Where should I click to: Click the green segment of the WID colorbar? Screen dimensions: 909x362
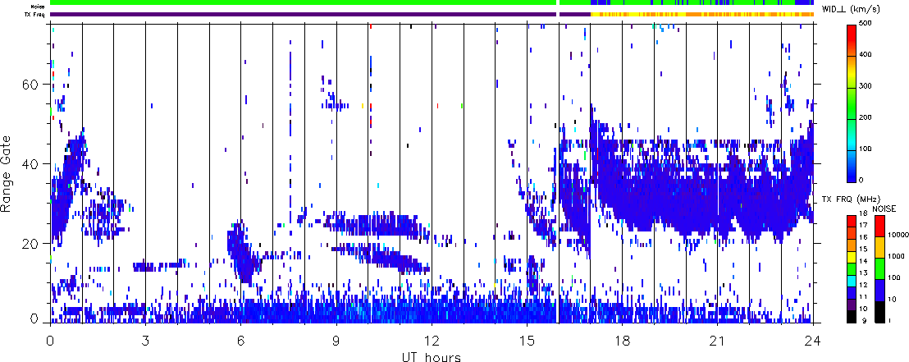[851, 103]
